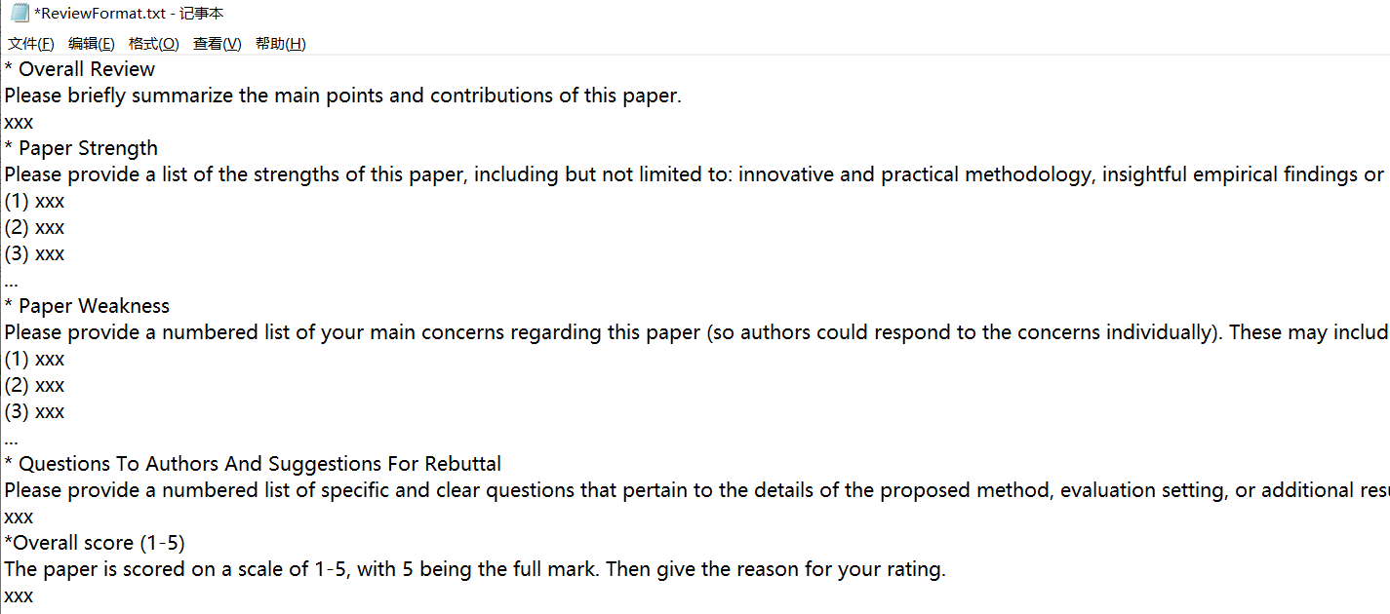Click the final xxx placeholder at the bottom

[x=19, y=595]
